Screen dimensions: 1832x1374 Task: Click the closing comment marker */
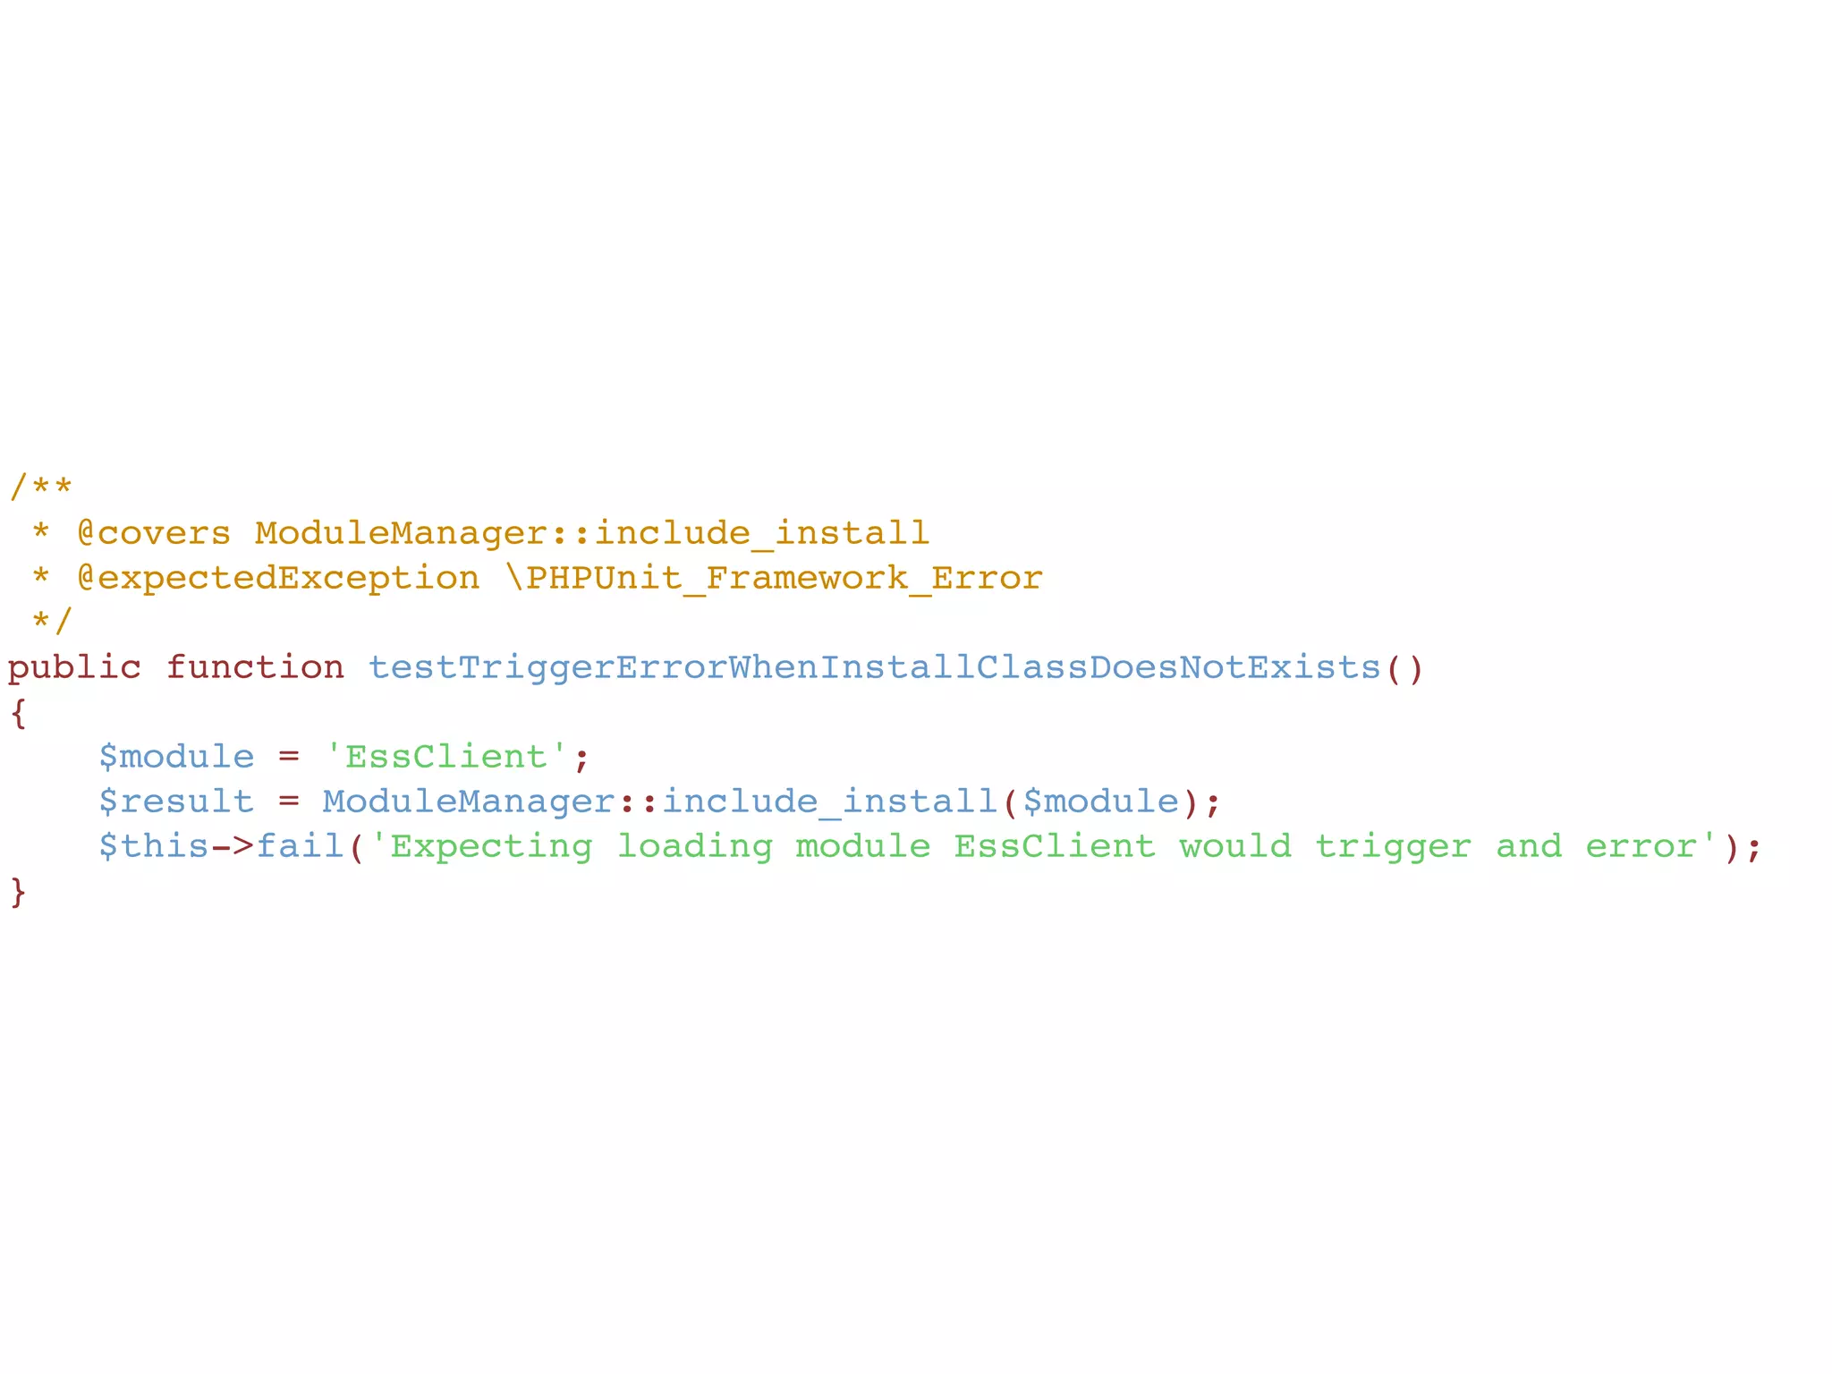[52, 621]
